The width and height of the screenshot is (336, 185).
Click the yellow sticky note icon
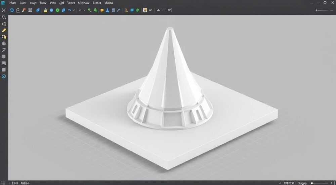coord(102,10)
